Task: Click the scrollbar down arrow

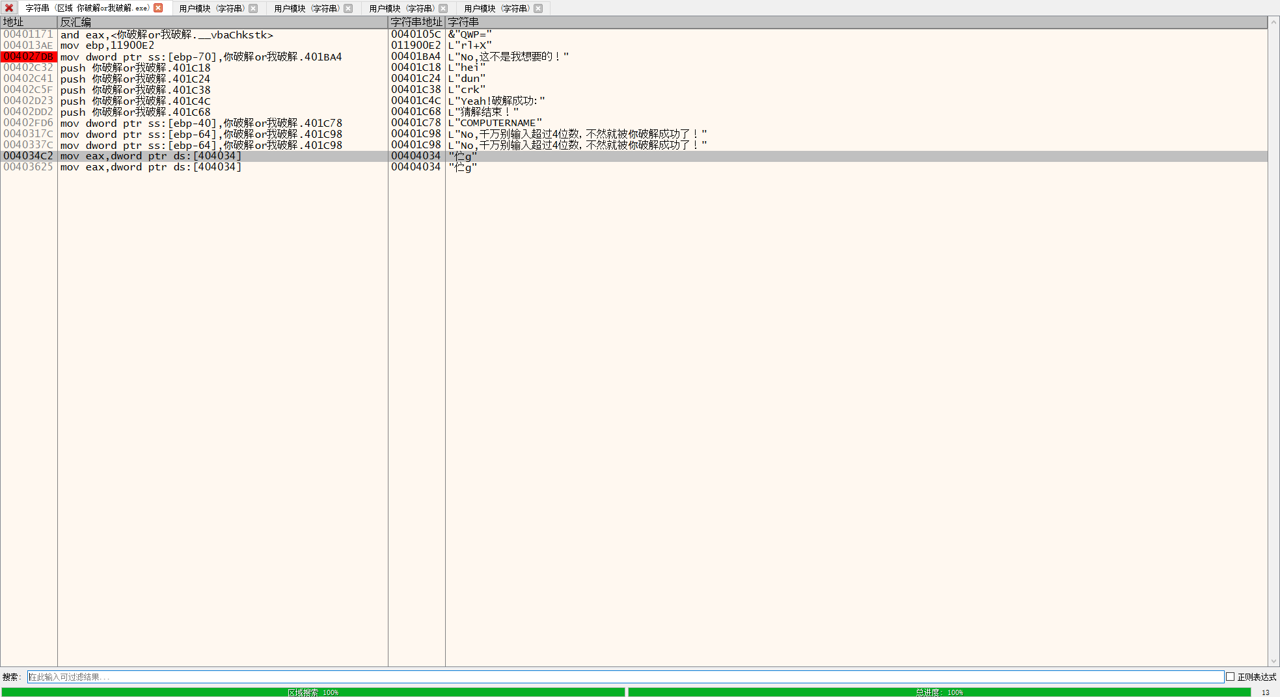Action: (1273, 661)
